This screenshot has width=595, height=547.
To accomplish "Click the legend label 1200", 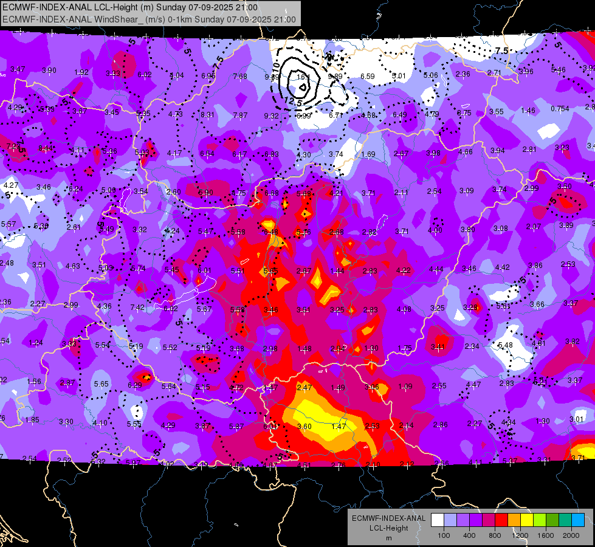I will click(520, 535).
